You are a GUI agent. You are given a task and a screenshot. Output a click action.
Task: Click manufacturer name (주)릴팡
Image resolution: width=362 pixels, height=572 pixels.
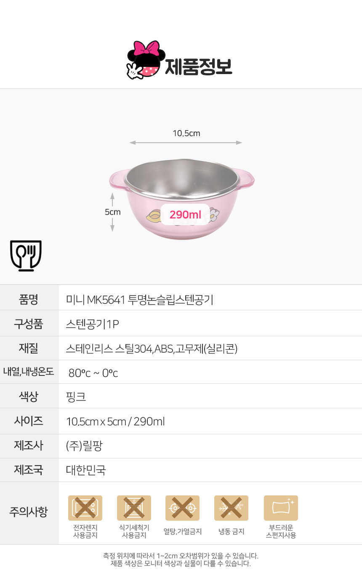pos(84,446)
